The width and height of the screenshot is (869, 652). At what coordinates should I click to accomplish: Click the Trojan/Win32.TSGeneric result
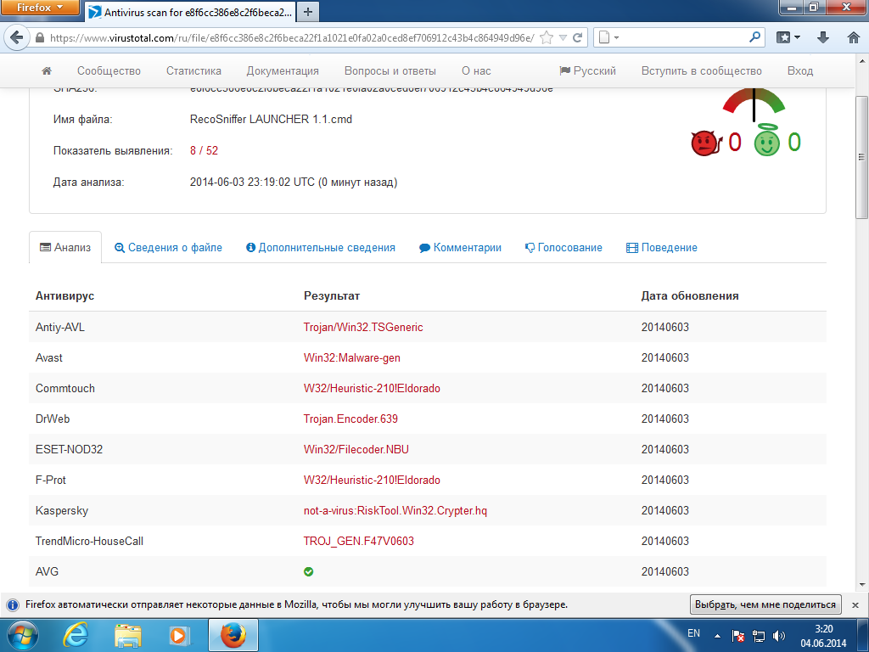point(363,327)
